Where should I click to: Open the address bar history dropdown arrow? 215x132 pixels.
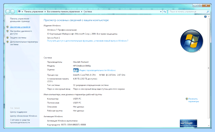(161, 12)
